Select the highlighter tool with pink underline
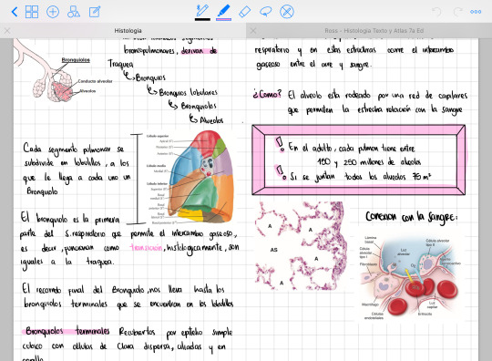492x361 pixels. coord(223,10)
